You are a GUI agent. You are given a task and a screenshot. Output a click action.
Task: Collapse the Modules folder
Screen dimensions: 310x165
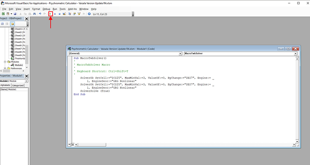[5, 62]
